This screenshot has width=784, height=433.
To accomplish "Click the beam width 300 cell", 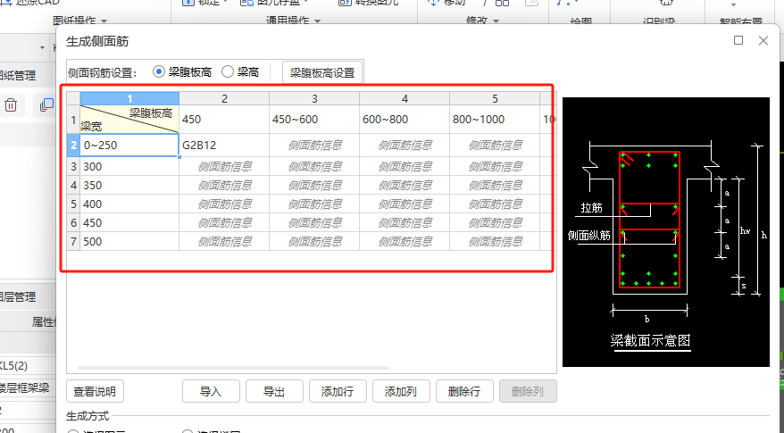I will pyautogui.click(x=129, y=166).
